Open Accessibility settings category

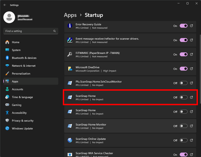tap(31, 113)
